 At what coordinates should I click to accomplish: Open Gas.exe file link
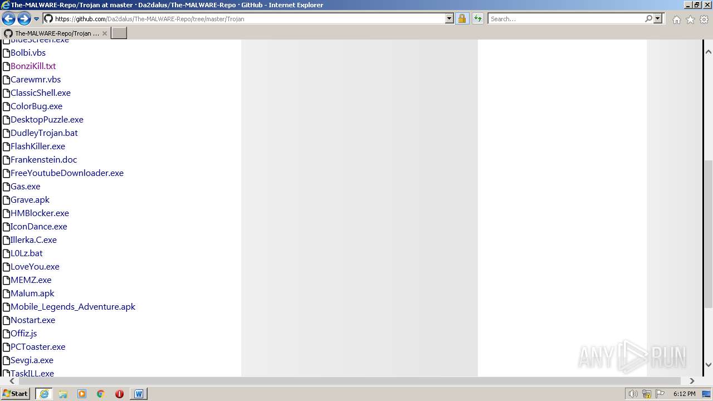click(x=25, y=187)
